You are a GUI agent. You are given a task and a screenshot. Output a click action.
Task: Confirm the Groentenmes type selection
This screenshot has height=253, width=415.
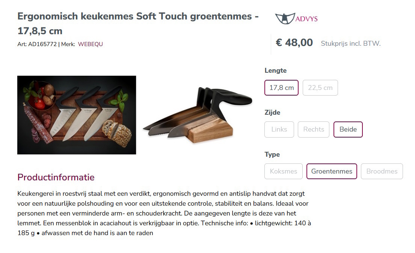click(332, 171)
